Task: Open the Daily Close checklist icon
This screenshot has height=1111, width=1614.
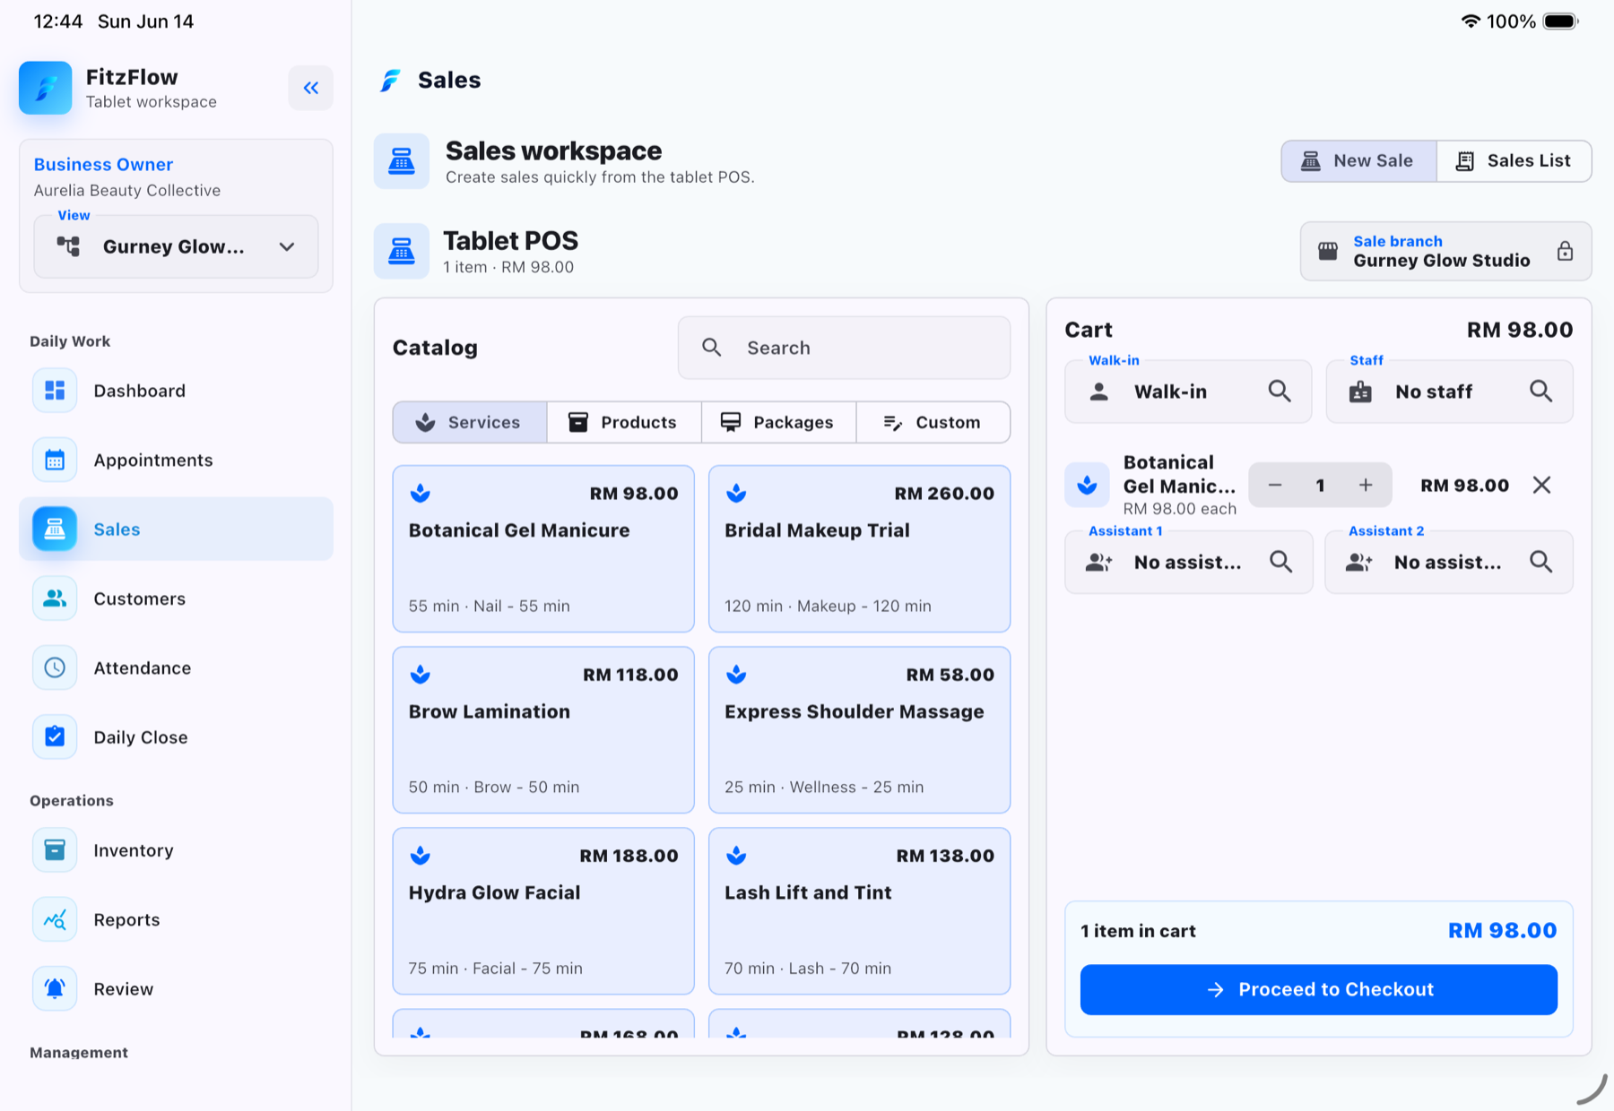Action: pos(55,737)
